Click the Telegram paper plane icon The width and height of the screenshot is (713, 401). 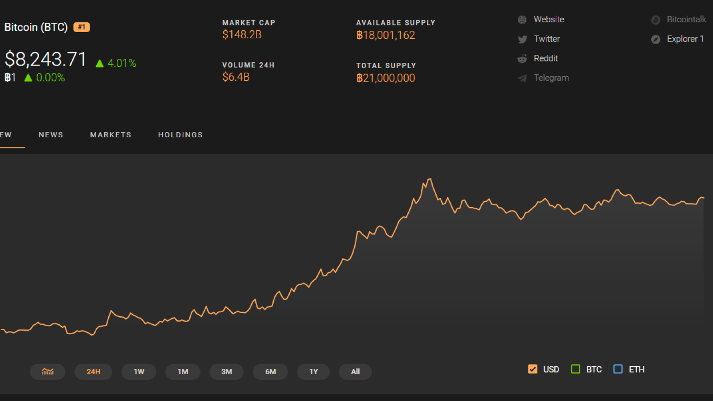[x=522, y=78]
